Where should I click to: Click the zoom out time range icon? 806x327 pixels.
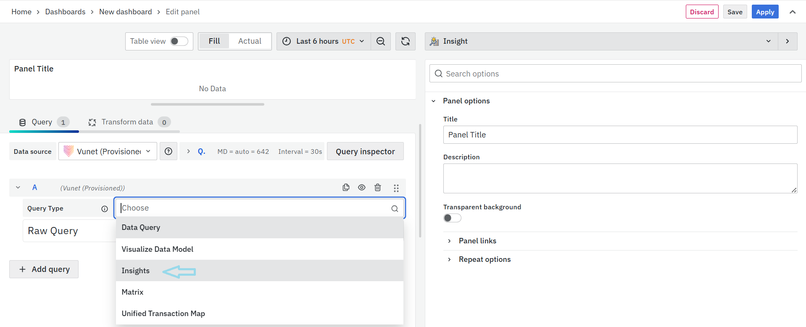click(x=381, y=41)
